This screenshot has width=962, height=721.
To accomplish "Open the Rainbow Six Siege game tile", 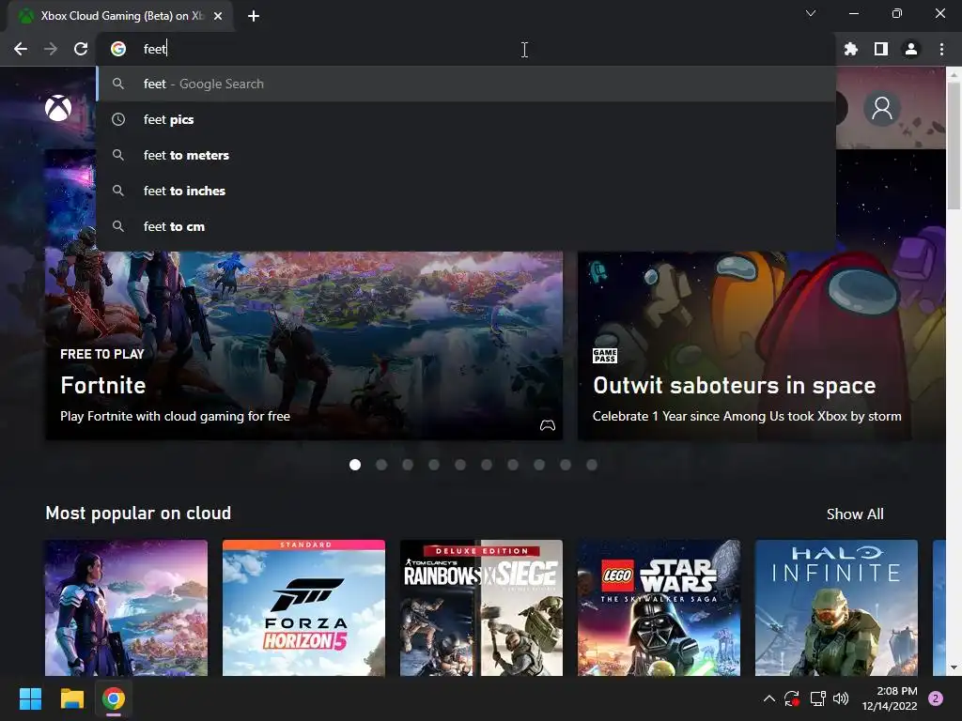I will point(481,607).
